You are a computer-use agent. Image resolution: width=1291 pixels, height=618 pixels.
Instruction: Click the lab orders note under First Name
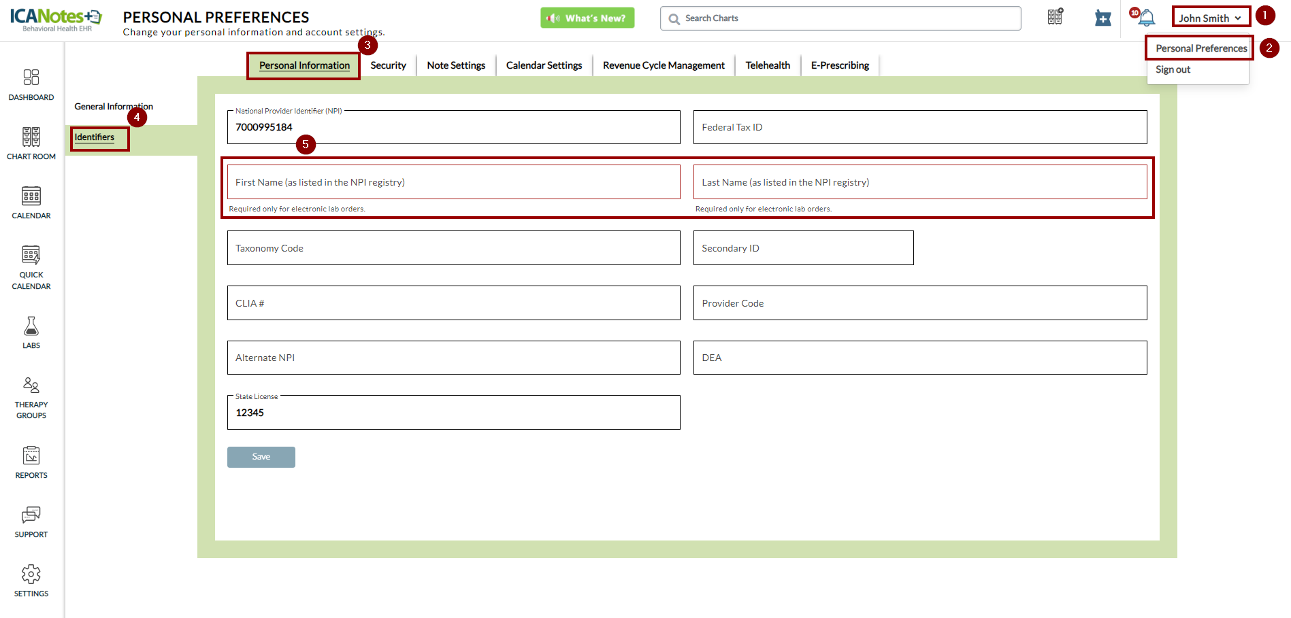coord(297,209)
